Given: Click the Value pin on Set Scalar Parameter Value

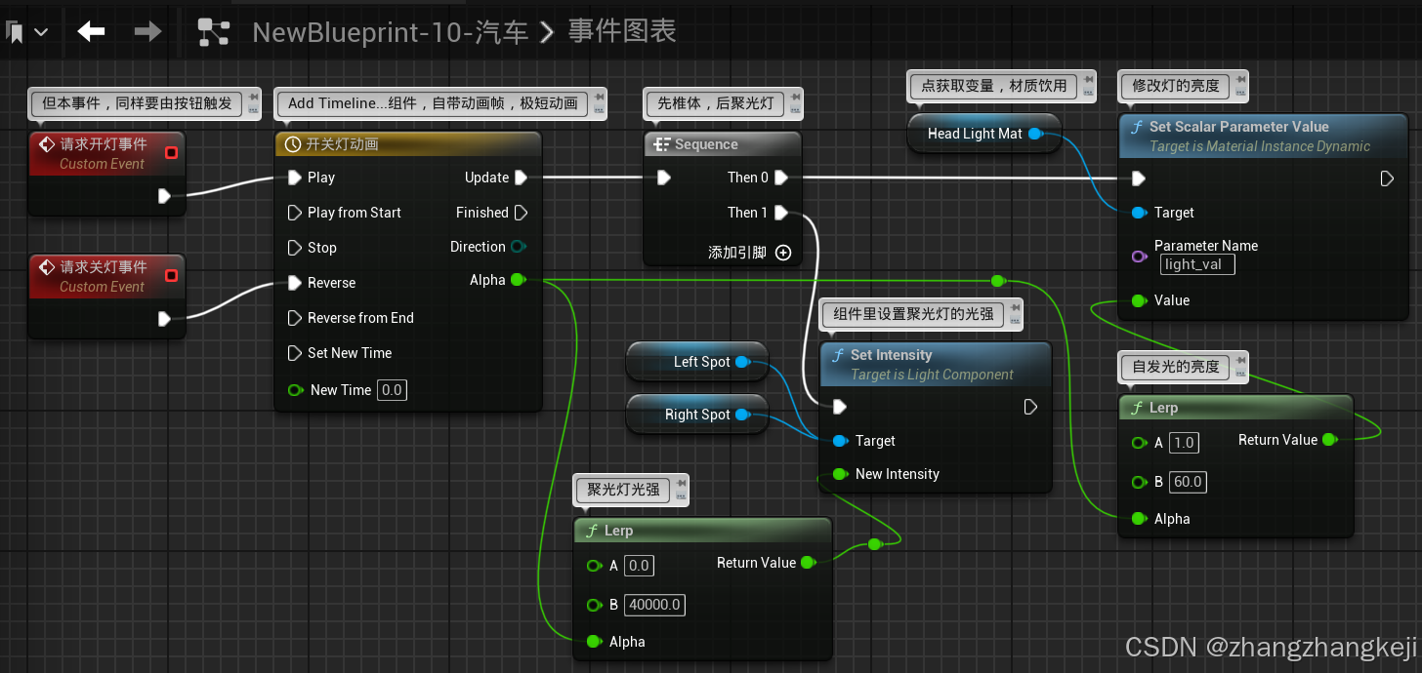Looking at the screenshot, I should coord(1139,300).
